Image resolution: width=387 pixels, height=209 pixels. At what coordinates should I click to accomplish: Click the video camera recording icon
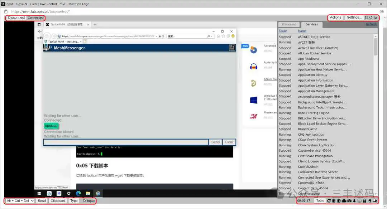tap(344, 201)
